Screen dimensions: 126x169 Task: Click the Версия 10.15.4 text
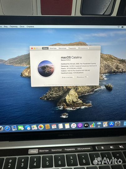coord(66,60)
